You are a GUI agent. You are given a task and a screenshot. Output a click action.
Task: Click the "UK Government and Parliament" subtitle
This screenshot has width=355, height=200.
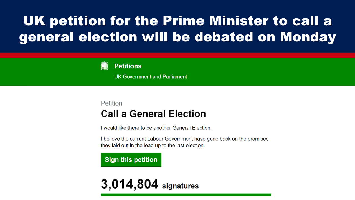(x=151, y=77)
